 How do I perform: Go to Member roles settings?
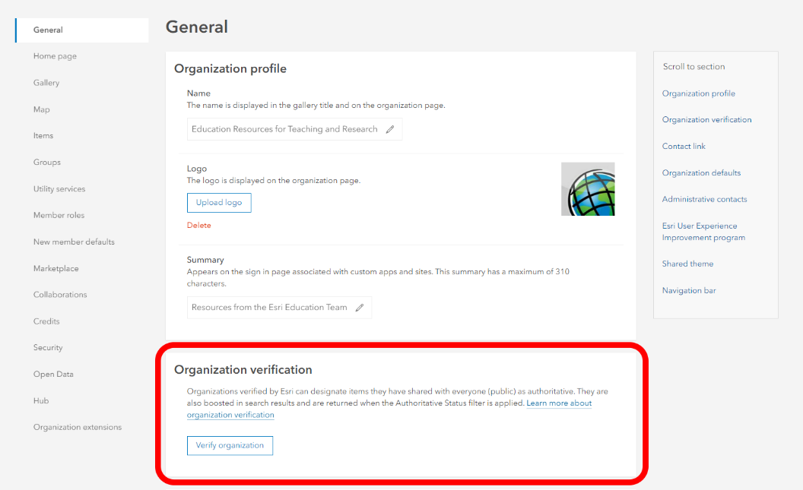tap(59, 215)
